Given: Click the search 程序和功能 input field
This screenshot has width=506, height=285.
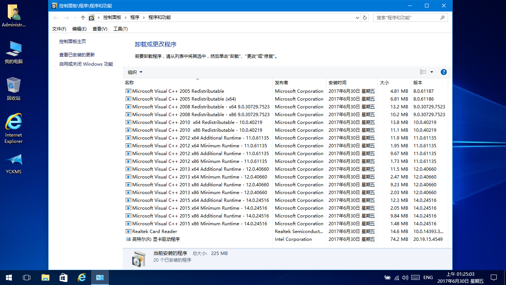Looking at the screenshot, I should (407, 17).
